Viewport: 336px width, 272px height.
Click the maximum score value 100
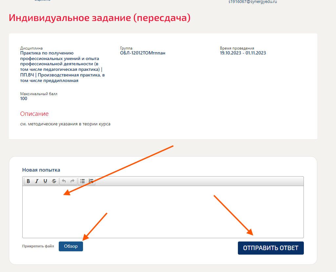[x=23, y=98]
